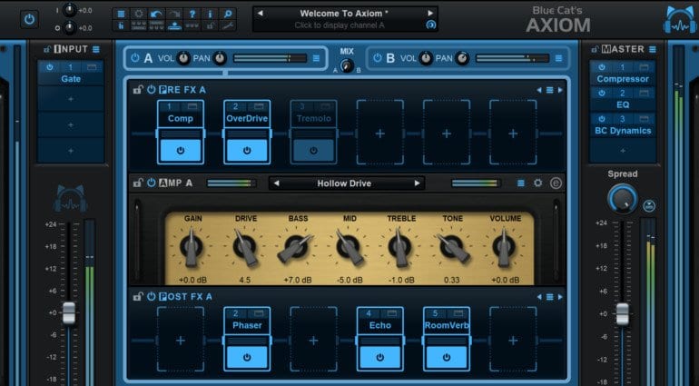This screenshot has width=699, height=386.
Task: Add effect in first POST FX slot
Action: (x=181, y=341)
